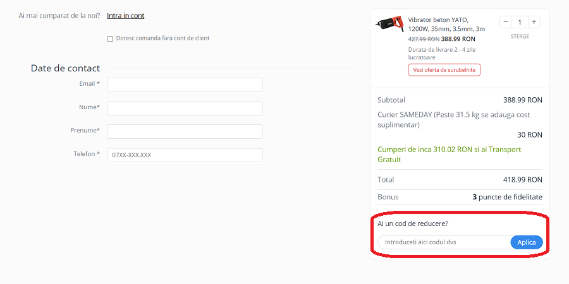
Task: Click the discount code input field
Action: [444, 242]
